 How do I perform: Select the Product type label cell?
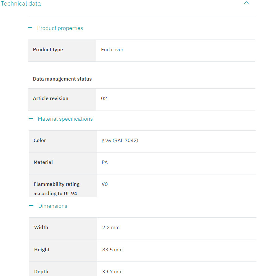(62, 51)
